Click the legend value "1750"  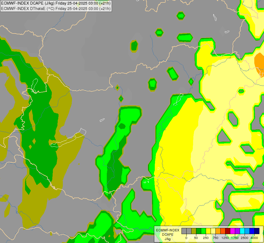click(x=235, y=238)
